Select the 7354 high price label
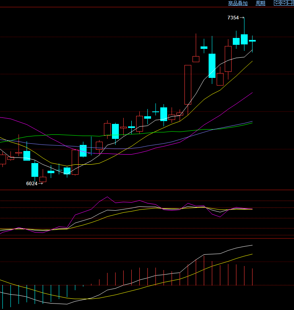The width and height of the screenshot is (294, 310). click(233, 18)
